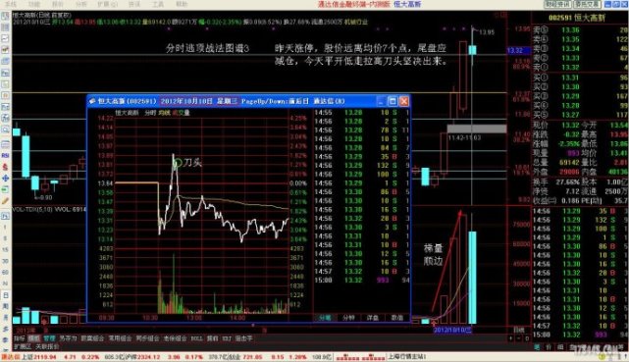Screen dimensions: 629x362
Task: Click the RSI indicator icon in left sidebar
Action: (5, 155)
